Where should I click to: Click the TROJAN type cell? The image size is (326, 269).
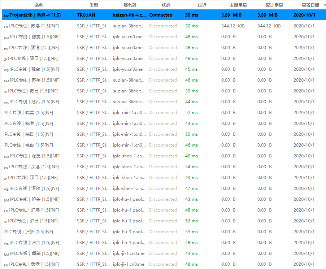86,15
